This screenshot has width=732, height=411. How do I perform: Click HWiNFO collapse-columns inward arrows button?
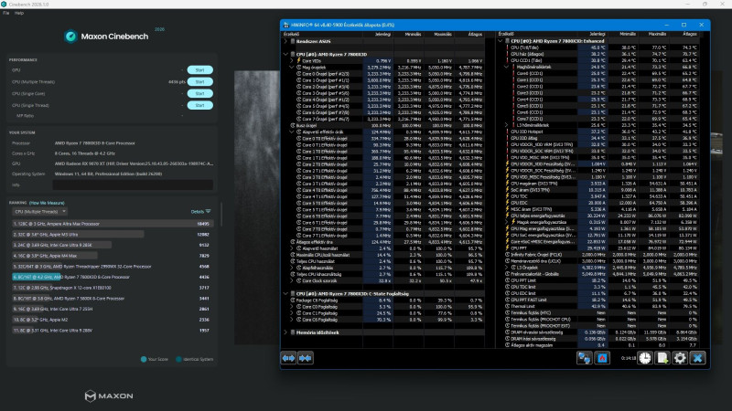click(306, 358)
